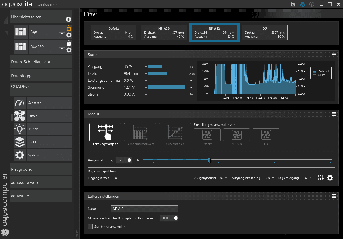This screenshot has height=239, width=343.
Task: Click the Drehzahl legend entry in chart
Action: point(321,72)
